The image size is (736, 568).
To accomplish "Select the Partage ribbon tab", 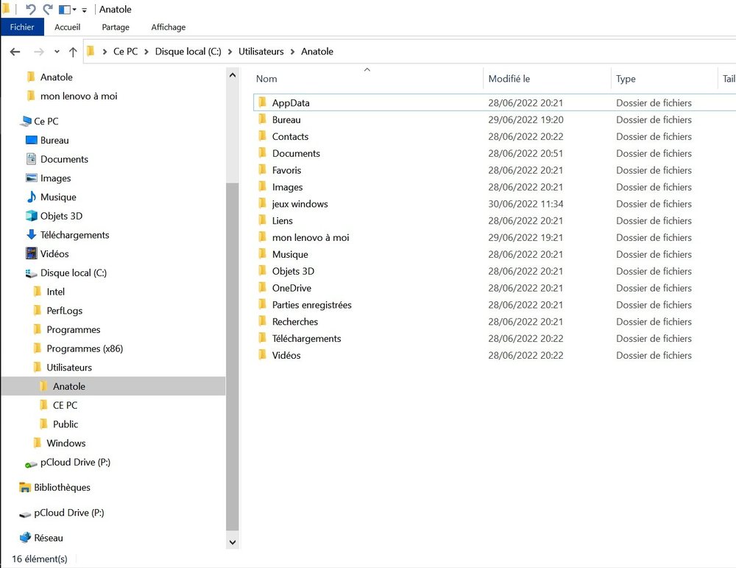I will (116, 27).
